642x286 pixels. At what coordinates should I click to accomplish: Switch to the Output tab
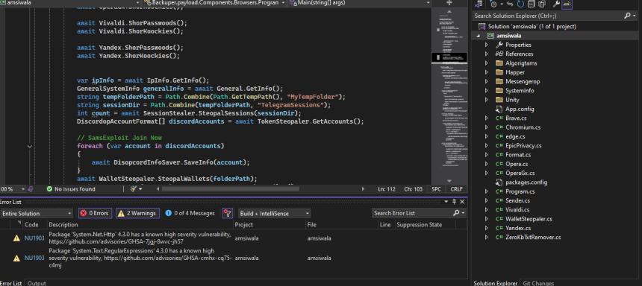[37, 283]
